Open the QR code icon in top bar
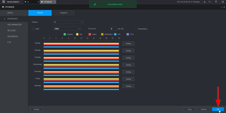Screen dimensions: 226x113 click(216, 2)
